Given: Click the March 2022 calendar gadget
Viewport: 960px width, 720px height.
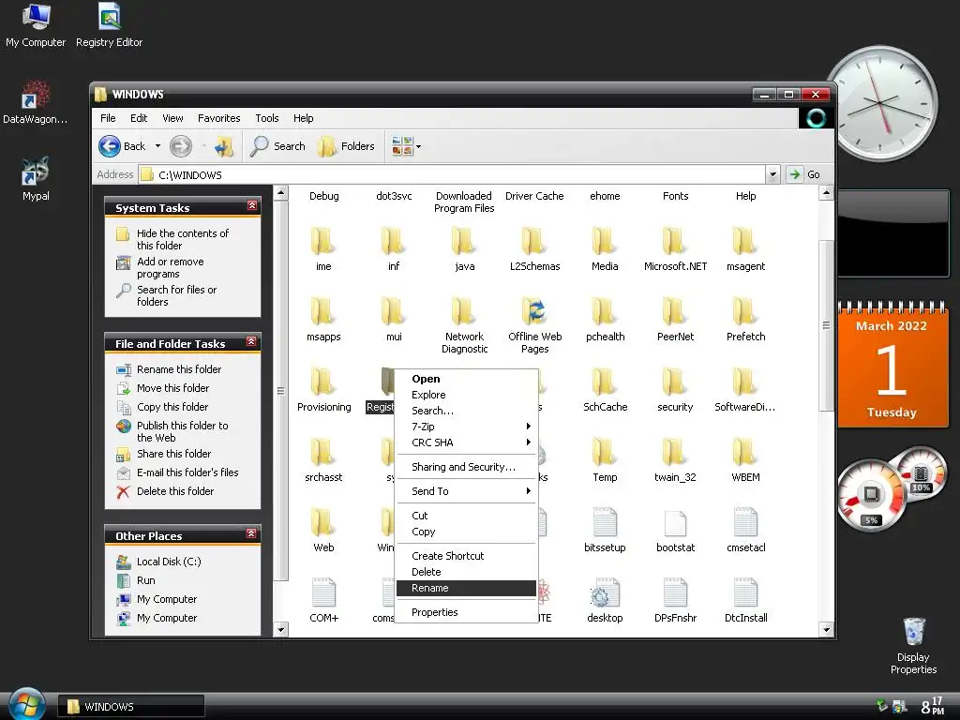Looking at the screenshot, I should coord(892,364).
